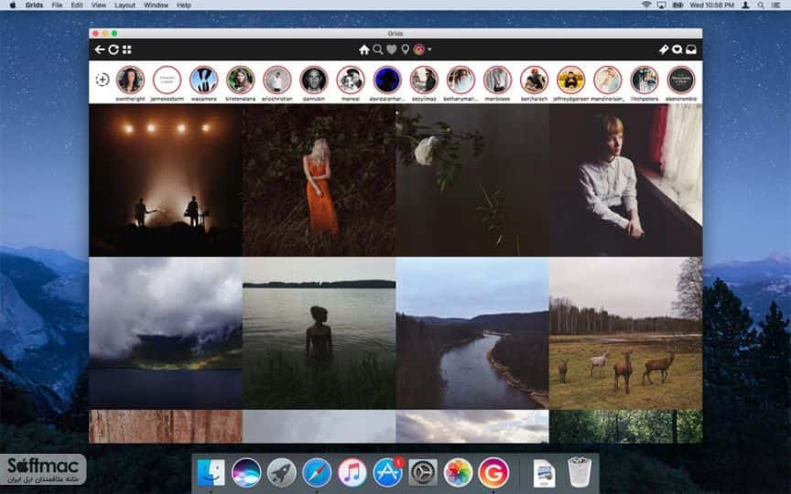
Task: Switch layout using the grid view icon
Action: pos(127,49)
